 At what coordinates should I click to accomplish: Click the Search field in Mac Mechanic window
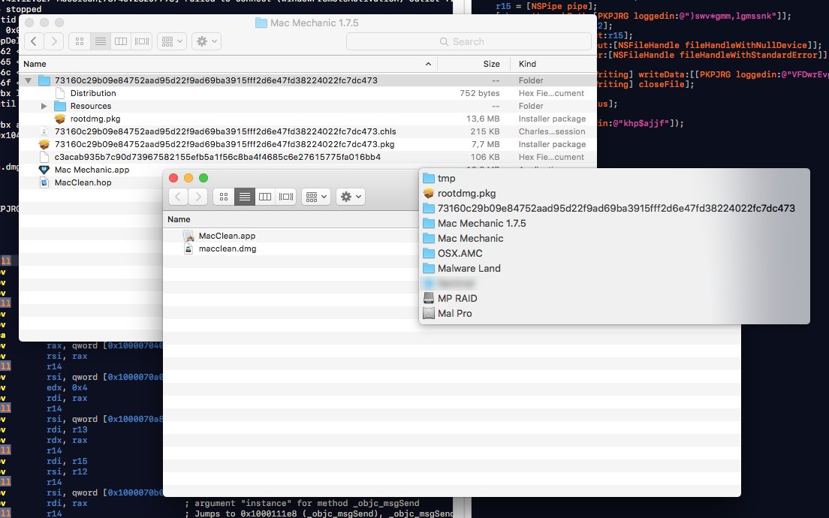(x=469, y=41)
